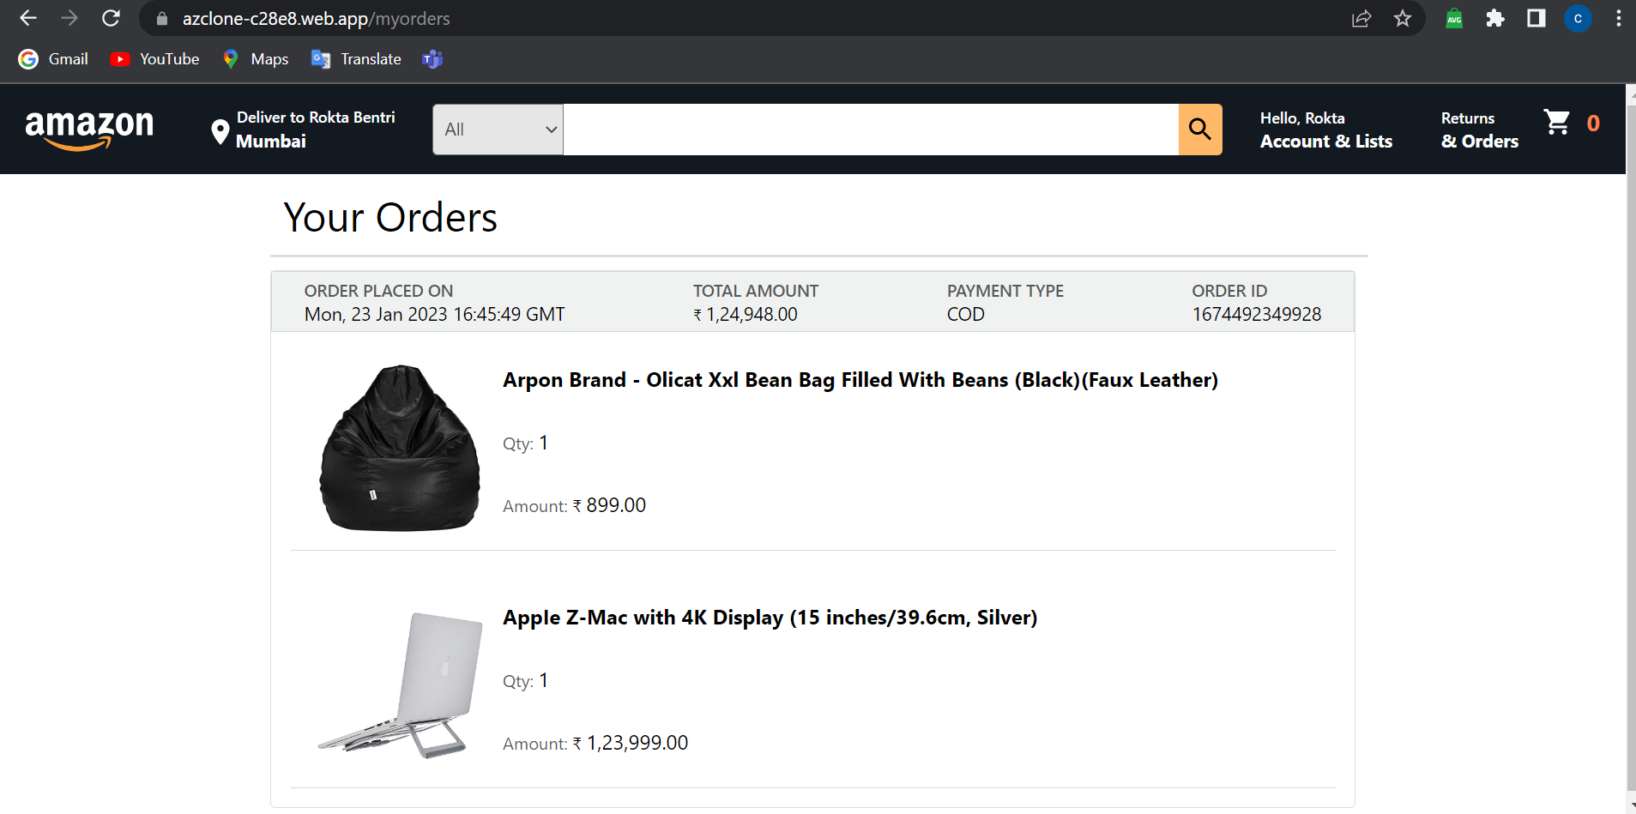
Task: Click the Apple Z-Mac product title
Action: 770,617
